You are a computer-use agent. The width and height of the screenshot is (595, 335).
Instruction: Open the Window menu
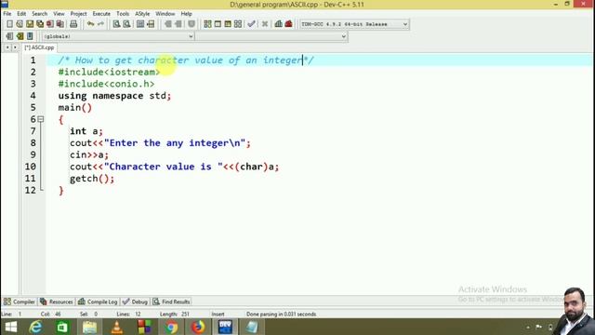[x=165, y=14]
